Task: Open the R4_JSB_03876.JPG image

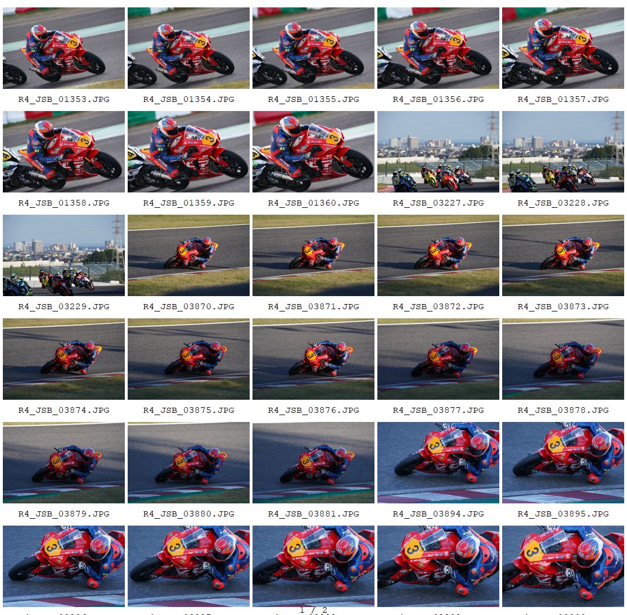Action: 313,359
